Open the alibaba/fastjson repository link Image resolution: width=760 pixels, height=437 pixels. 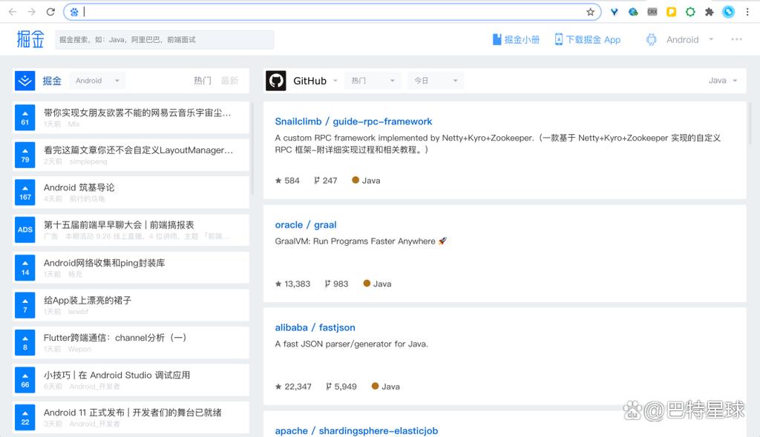pyautogui.click(x=315, y=327)
